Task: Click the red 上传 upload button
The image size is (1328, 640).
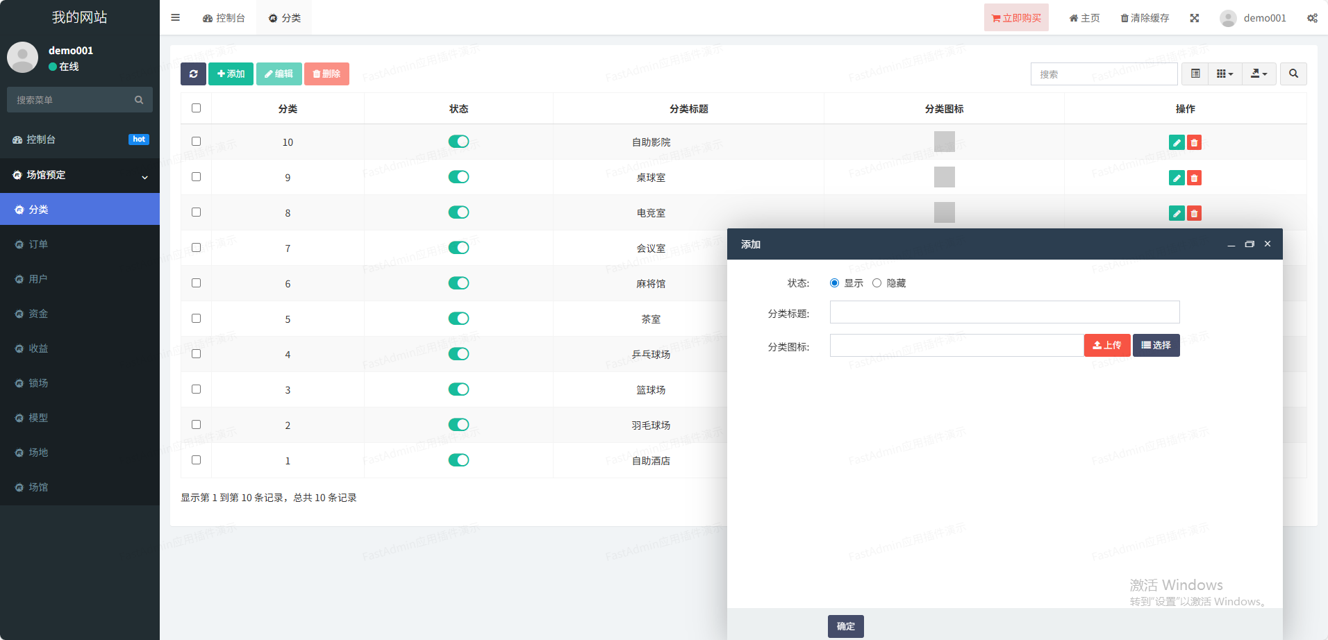Action: click(x=1107, y=345)
